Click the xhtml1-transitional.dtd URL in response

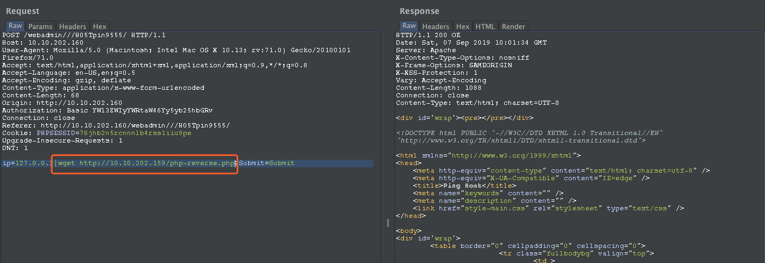tap(519, 140)
